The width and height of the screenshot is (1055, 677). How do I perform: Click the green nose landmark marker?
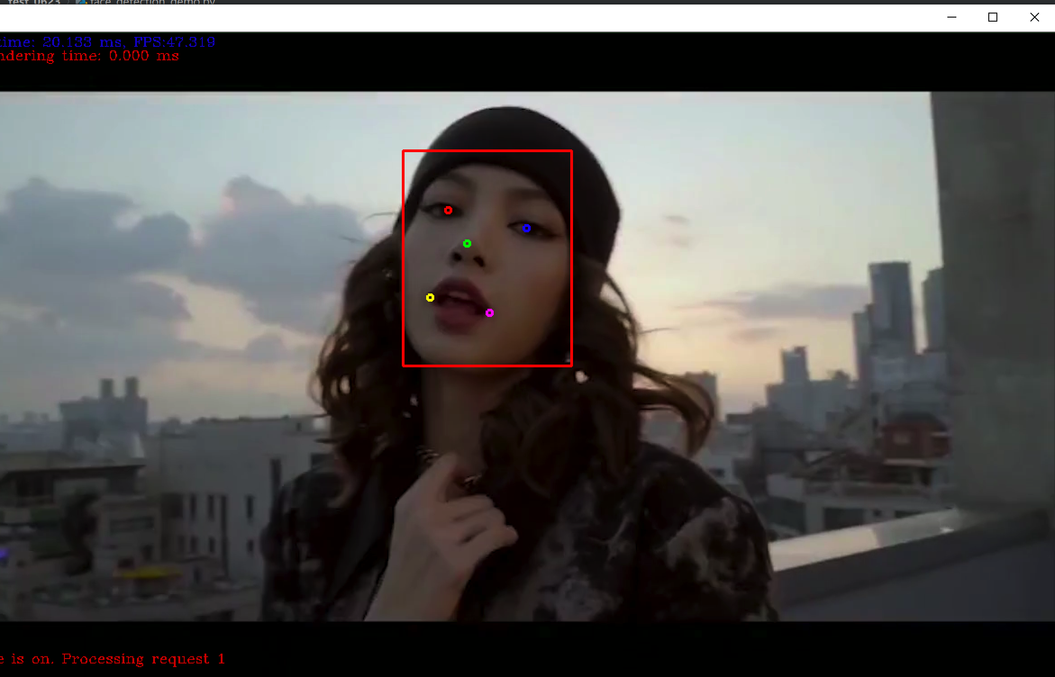tap(467, 244)
